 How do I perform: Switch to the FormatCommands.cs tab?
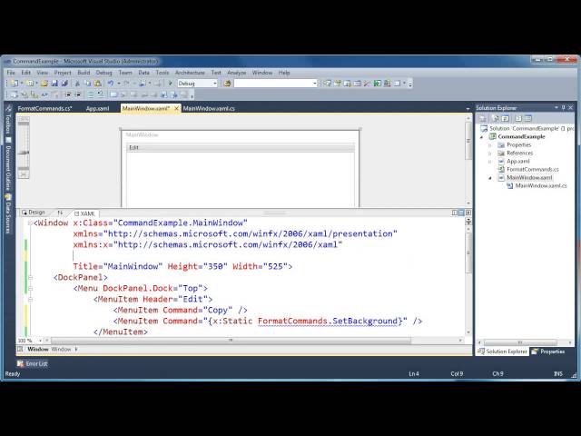(44, 109)
